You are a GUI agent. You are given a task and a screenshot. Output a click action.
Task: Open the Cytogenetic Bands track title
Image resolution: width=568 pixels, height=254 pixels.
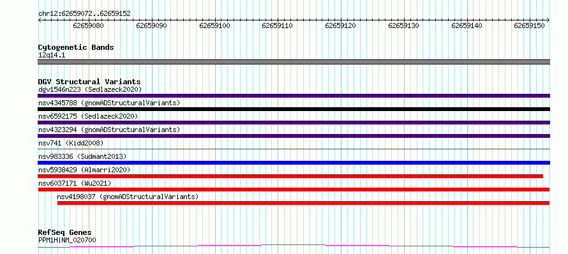coord(76,47)
